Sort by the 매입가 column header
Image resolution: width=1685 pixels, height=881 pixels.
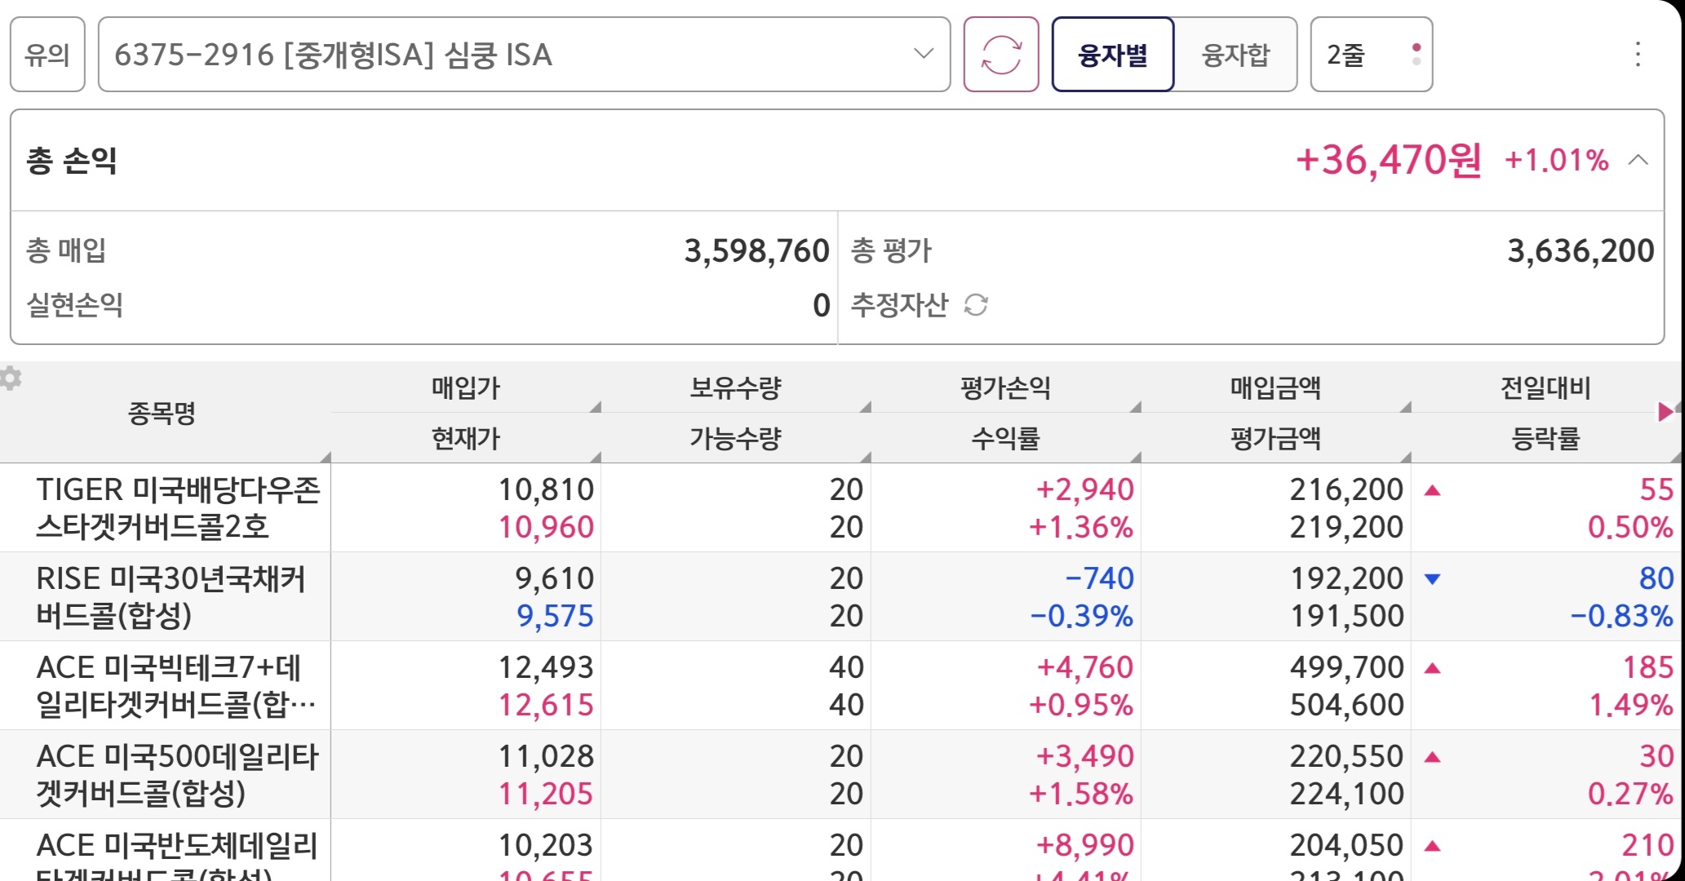pyautogui.click(x=465, y=387)
